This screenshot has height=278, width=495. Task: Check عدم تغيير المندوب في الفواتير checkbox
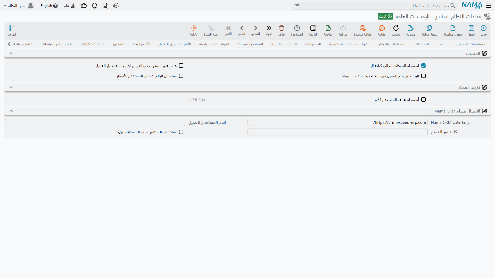coord(181,66)
